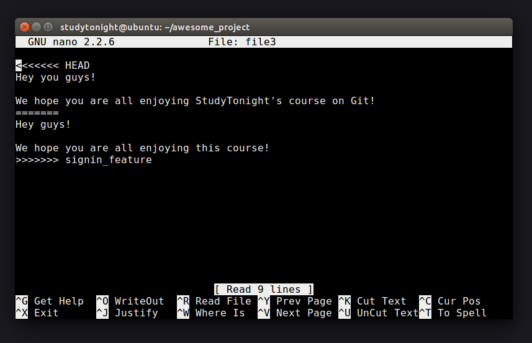This screenshot has width=532, height=343.
Task: Click the 'GNU nano 2.2.6' header text
Action: (71, 42)
